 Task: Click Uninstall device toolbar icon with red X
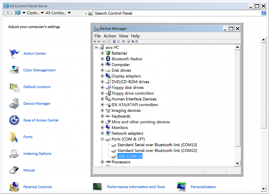[133, 42]
